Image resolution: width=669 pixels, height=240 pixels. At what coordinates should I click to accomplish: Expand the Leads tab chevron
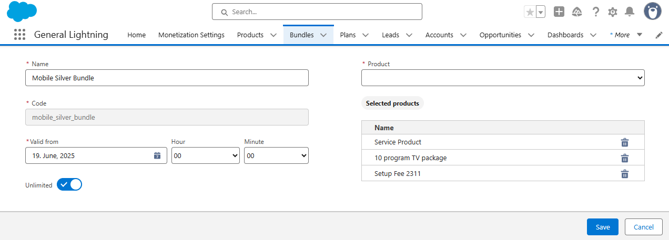409,35
